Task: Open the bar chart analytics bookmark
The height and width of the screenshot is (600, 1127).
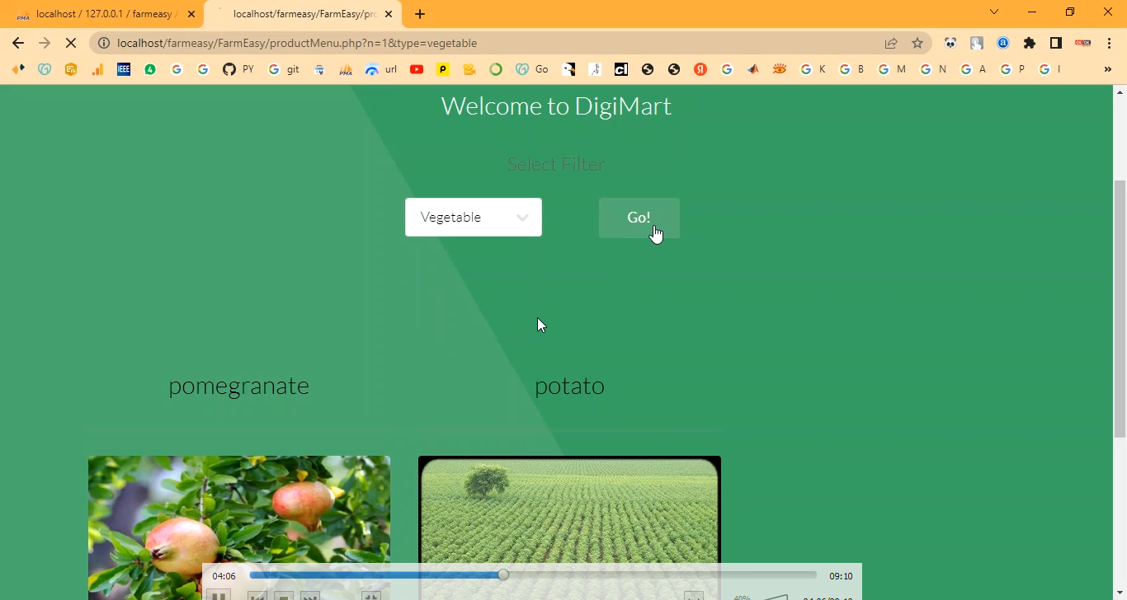Action: (x=97, y=69)
